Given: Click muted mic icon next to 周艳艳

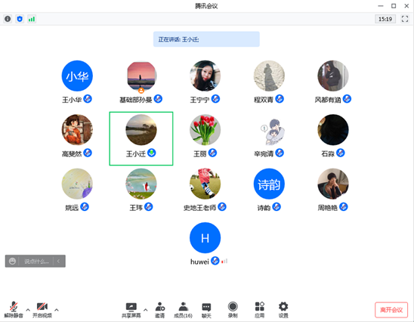Looking at the screenshot, I should click(x=344, y=206).
